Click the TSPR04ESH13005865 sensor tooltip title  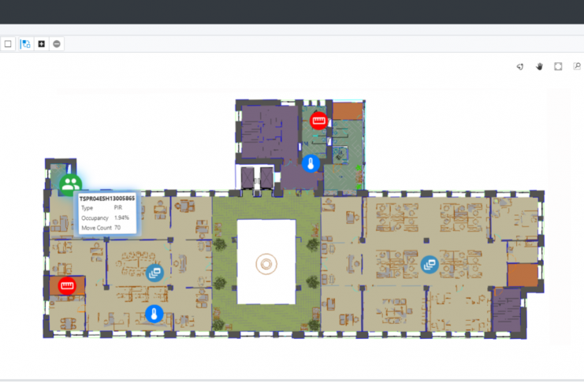point(107,199)
